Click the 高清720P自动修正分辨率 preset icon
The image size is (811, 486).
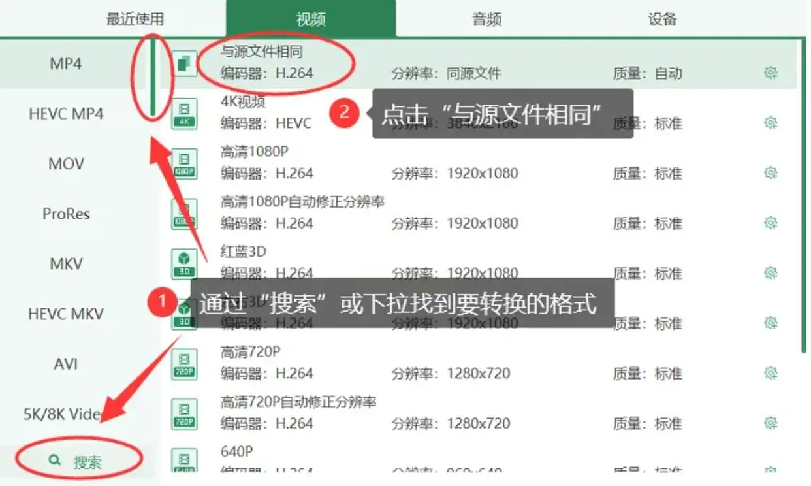[x=184, y=414]
